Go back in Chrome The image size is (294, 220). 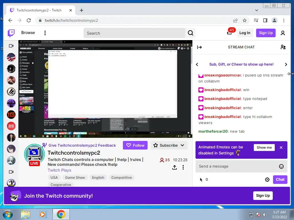pyautogui.click(x=10, y=20)
